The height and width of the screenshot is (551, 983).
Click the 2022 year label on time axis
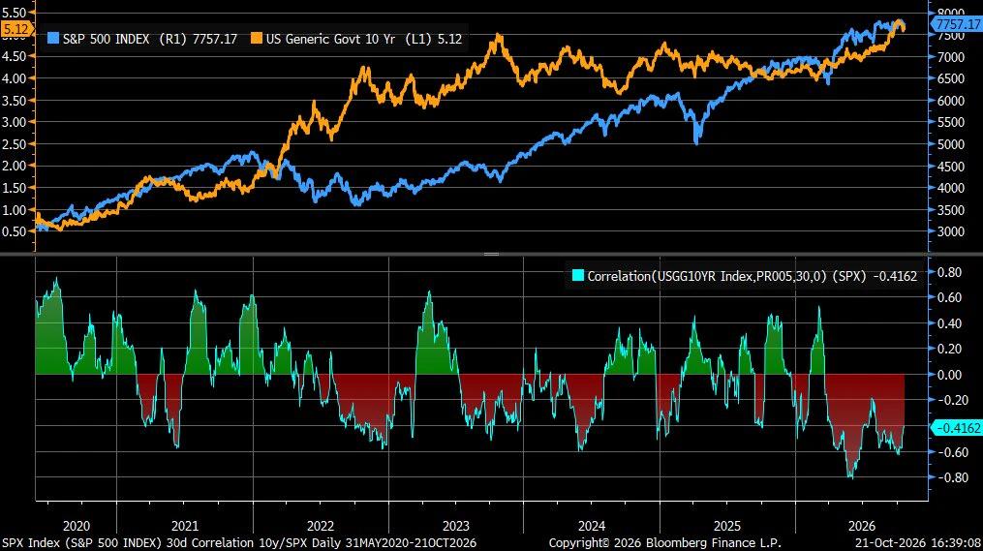coord(321,526)
